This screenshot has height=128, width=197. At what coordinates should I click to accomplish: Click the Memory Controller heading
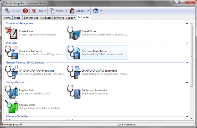pyautogui.click(x=17, y=116)
